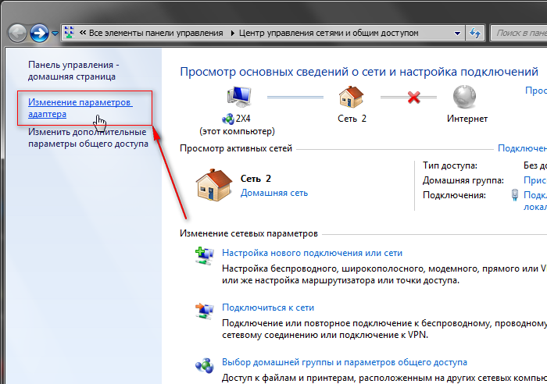Select the 'Центр управления сетями и общим доступом' breadcrumb
The image size is (547, 384).
(329, 33)
